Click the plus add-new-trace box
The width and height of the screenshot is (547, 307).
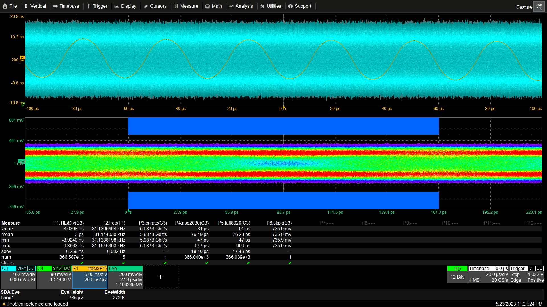point(161,277)
